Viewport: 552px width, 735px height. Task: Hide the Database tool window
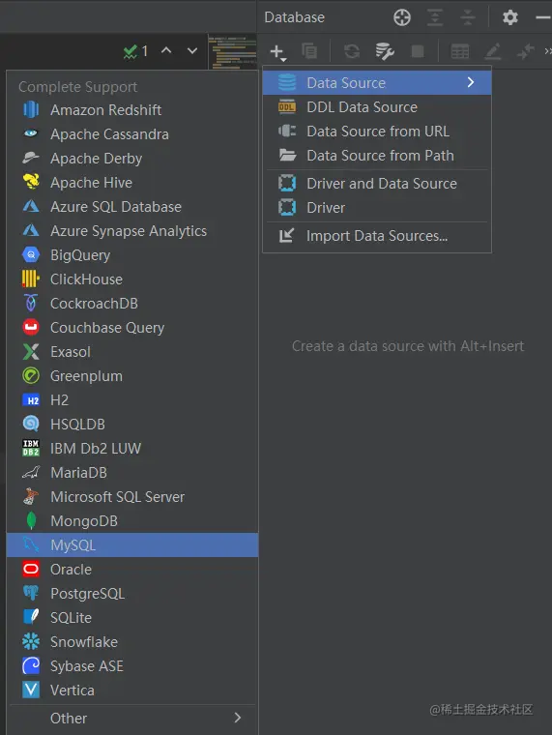543,17
